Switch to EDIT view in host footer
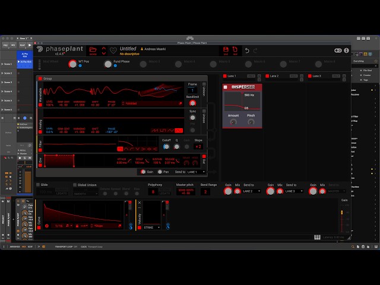 [30, 247]
